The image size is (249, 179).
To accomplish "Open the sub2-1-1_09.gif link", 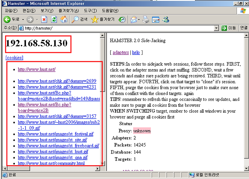I will 59,125.
